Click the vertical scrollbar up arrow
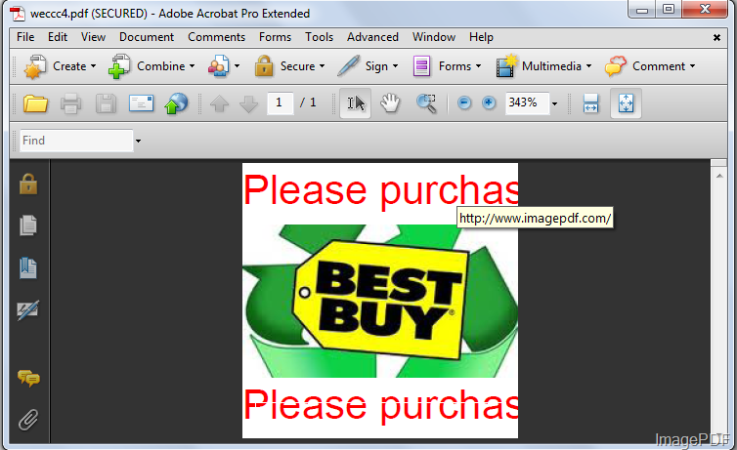This screenshot has width=737, height=450. (x=719, y=176)
